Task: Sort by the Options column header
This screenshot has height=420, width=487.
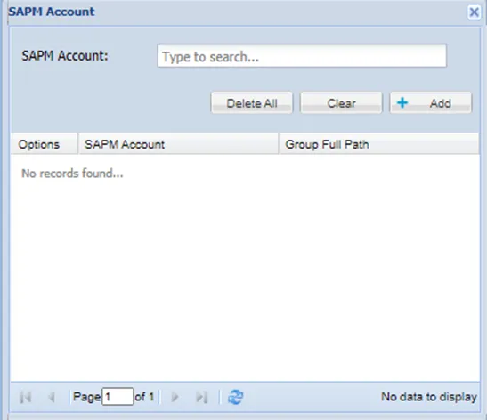Action: [44, 144]
